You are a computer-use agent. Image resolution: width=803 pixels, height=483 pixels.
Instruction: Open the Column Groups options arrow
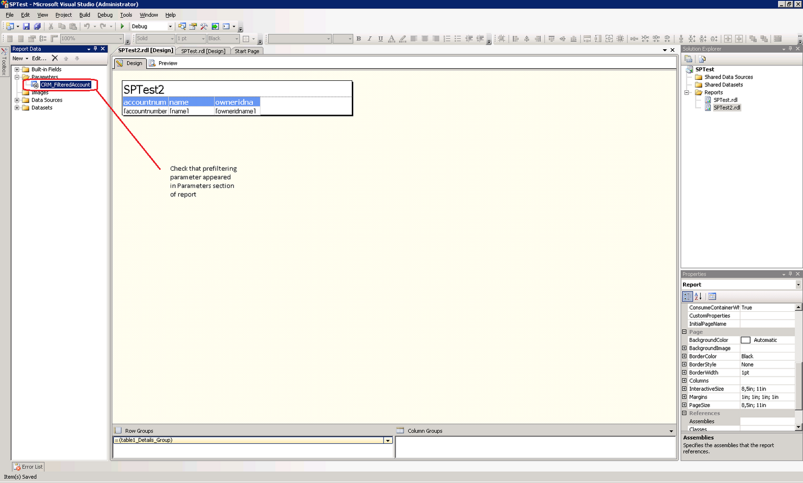pyautogui.click(x=671, y=431)
